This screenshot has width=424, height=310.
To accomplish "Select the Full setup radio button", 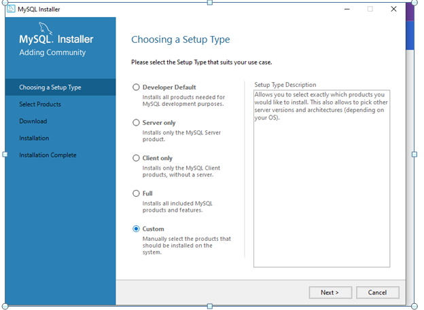I will 136,193.
